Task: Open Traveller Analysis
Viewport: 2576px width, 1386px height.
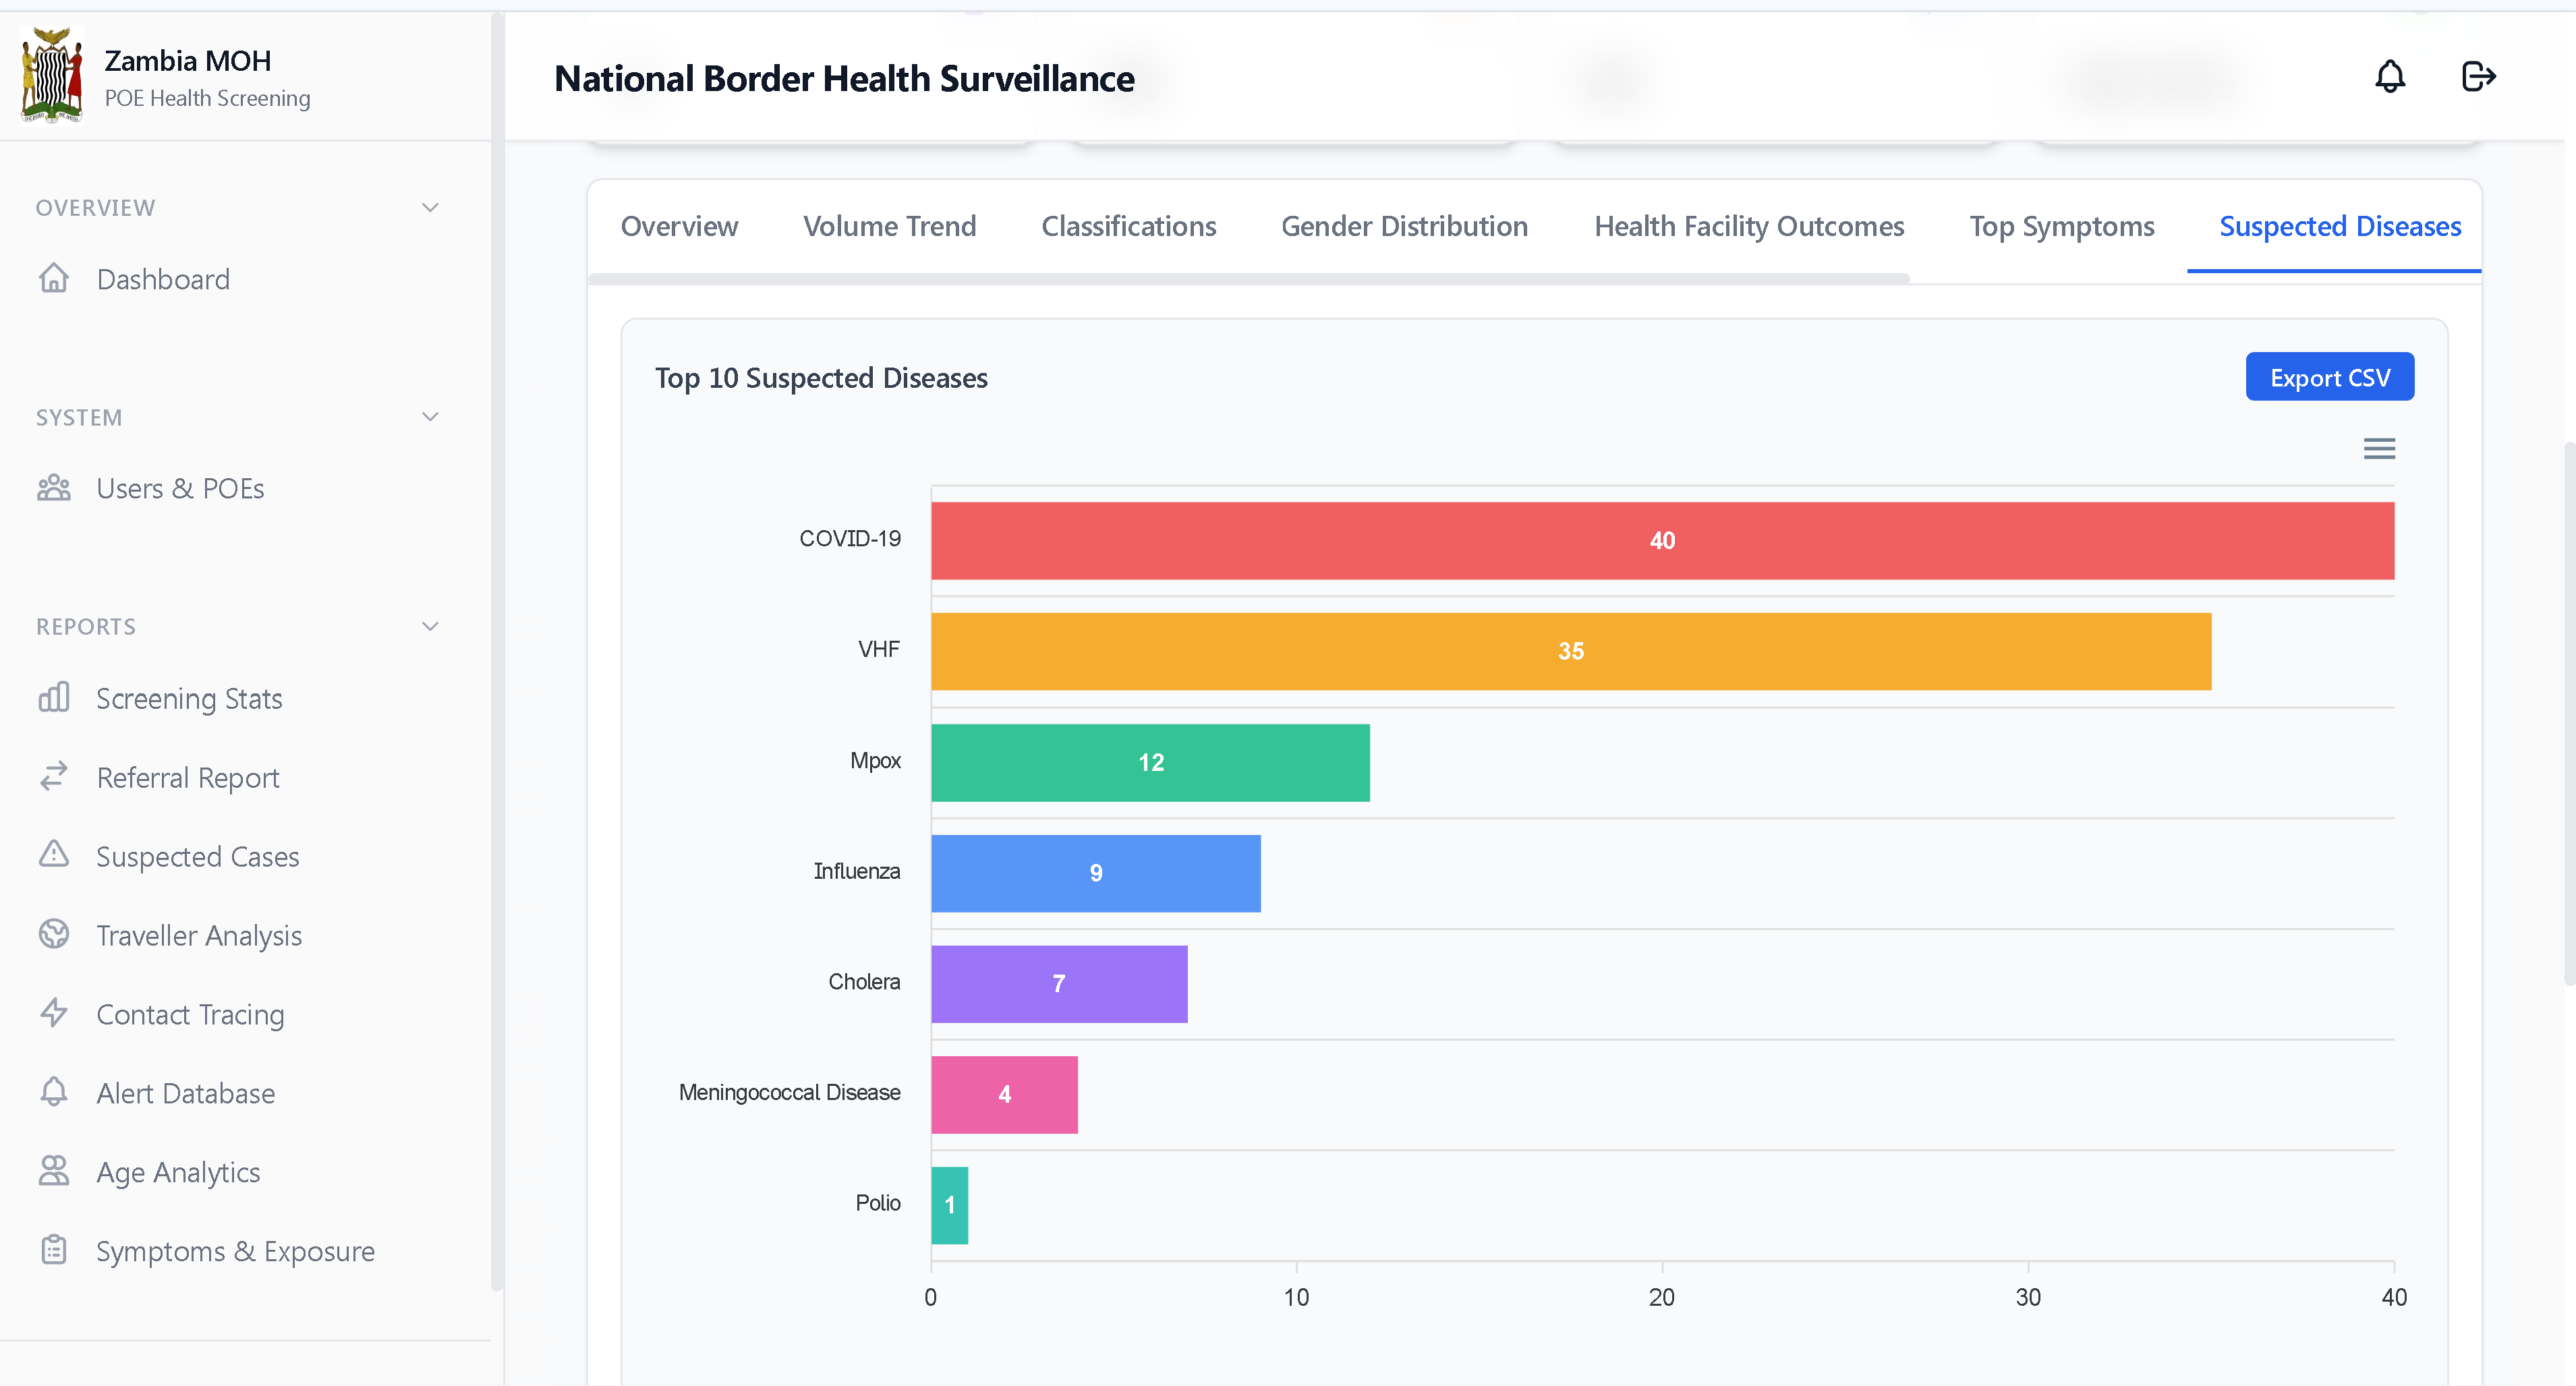Action: (x=199, y=935)
